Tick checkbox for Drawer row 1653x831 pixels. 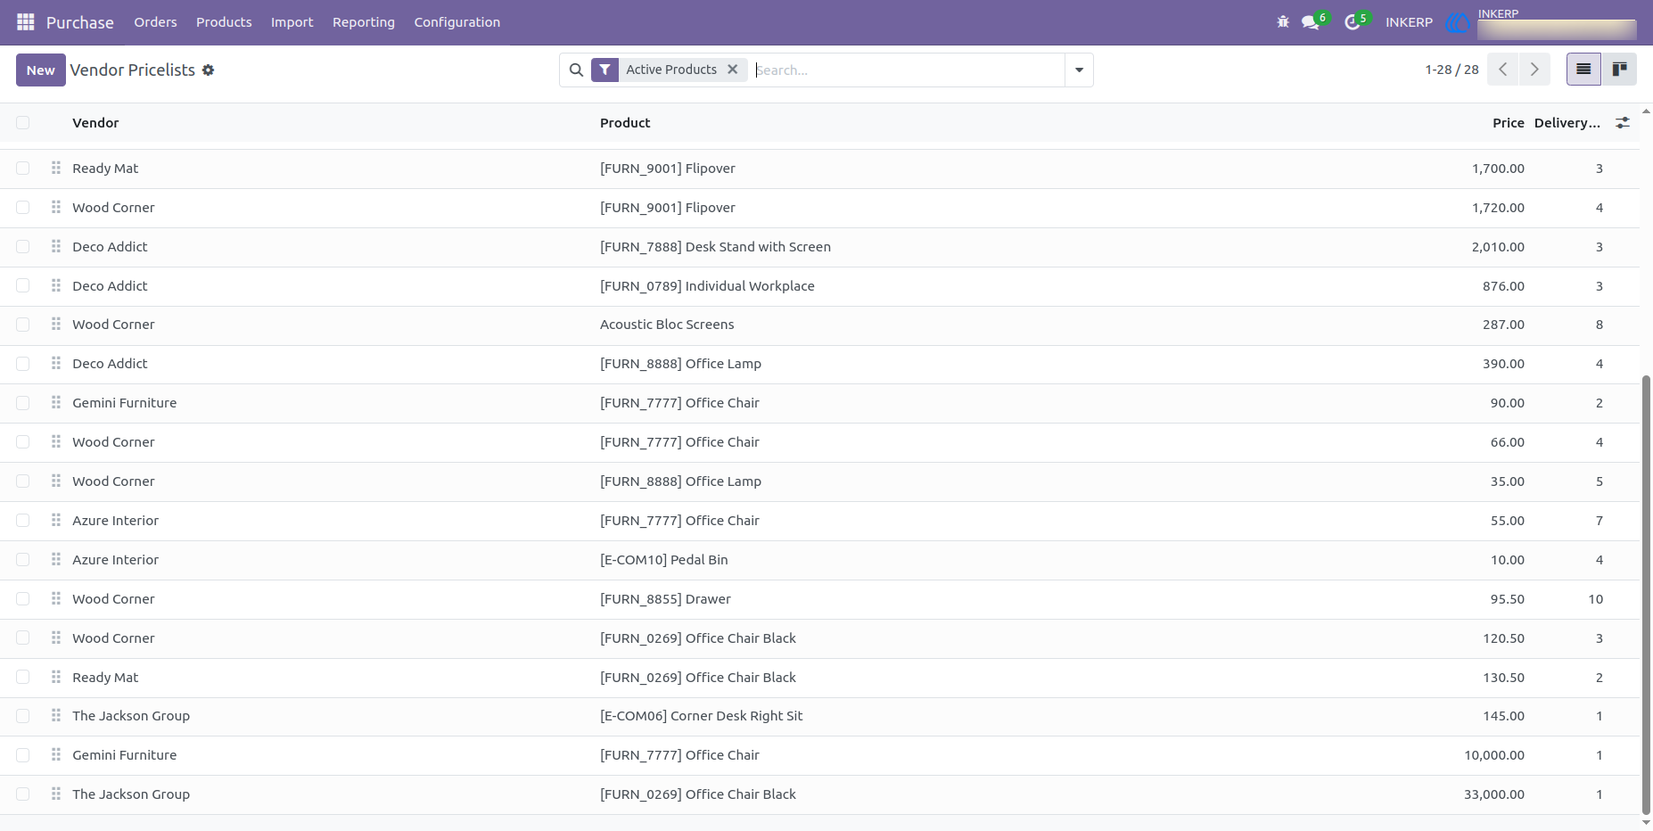tap(23, 598)
